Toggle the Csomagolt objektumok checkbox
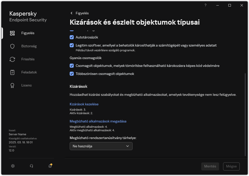 [72, 66]
